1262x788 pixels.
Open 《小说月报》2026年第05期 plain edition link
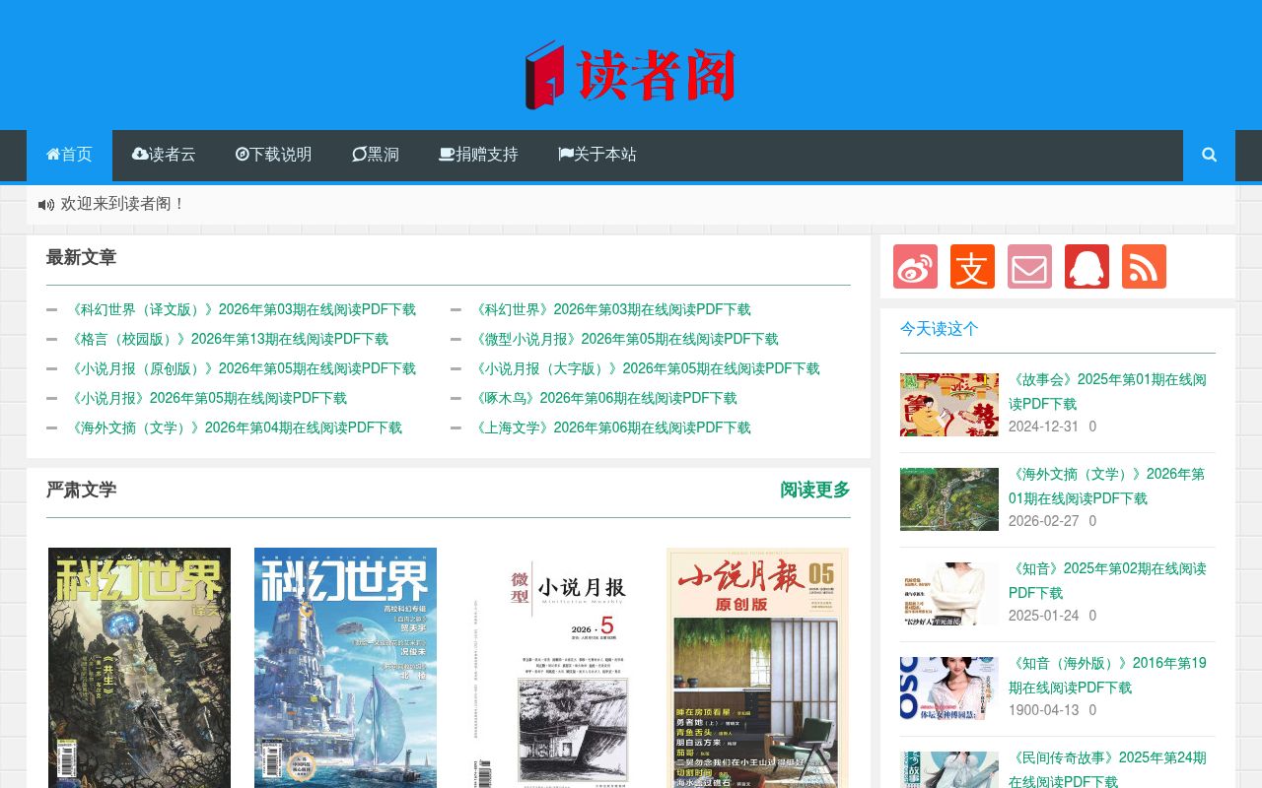coord(207,398)
